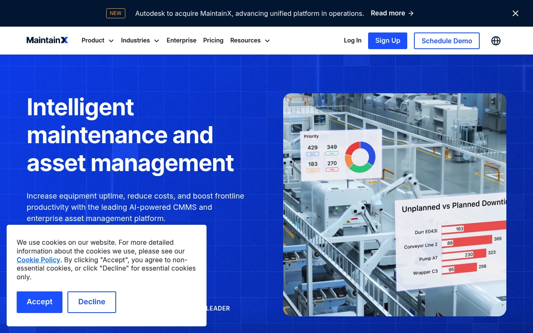Viewport: 533px width, 333px height.
Task: Click the 429 priority count
Action: point(313,147)
